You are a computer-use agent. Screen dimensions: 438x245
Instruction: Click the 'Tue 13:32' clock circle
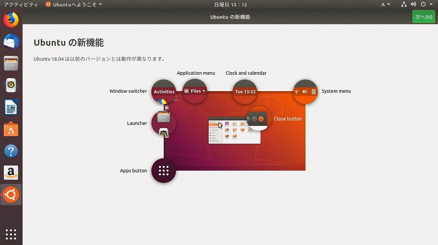[245, 92]
